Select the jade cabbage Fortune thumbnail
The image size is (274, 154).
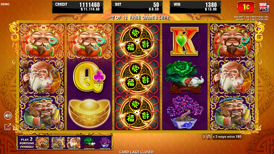(x=89, y=143)
